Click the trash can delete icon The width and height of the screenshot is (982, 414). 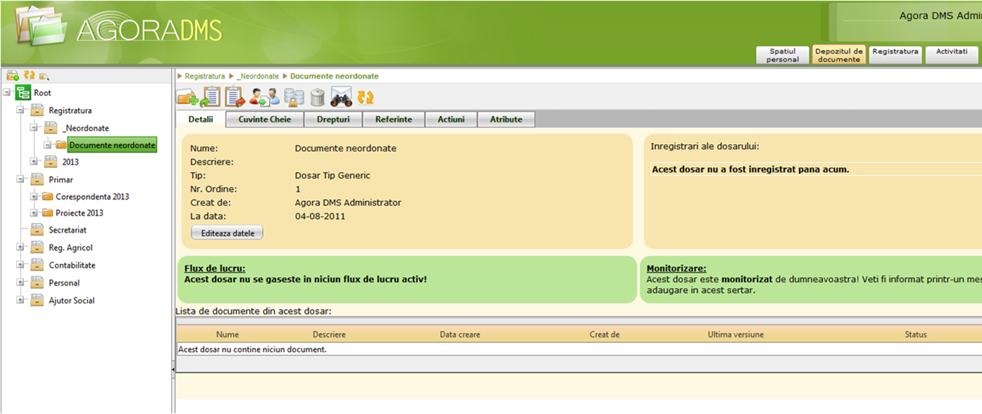[x=317, y=97]
